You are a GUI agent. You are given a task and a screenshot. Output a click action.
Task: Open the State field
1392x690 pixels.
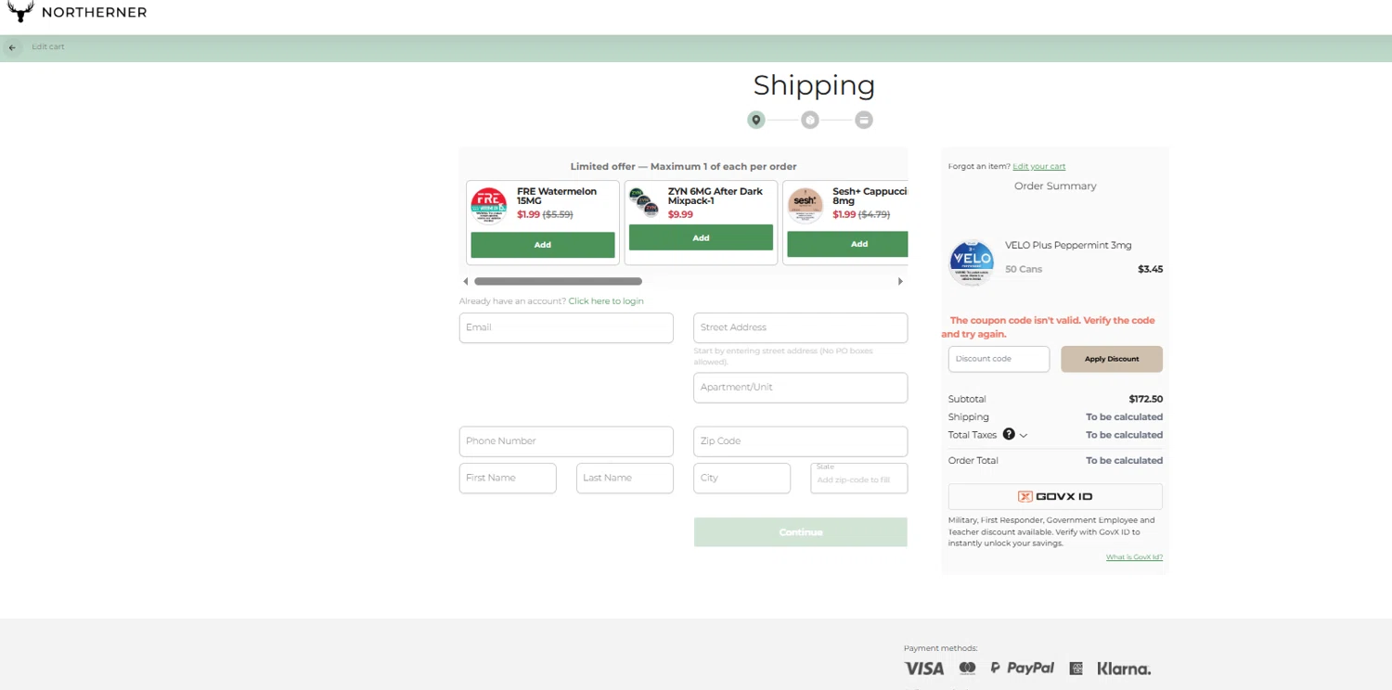858,479
